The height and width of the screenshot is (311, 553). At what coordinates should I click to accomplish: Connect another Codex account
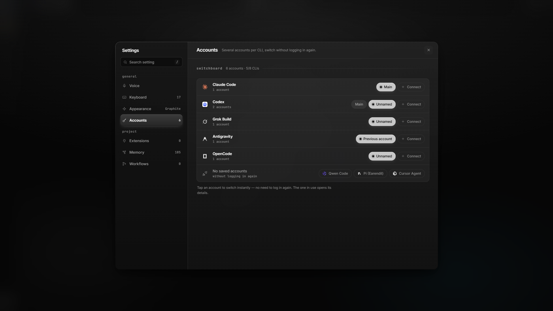pyautogui.click(x=411, y=104)
